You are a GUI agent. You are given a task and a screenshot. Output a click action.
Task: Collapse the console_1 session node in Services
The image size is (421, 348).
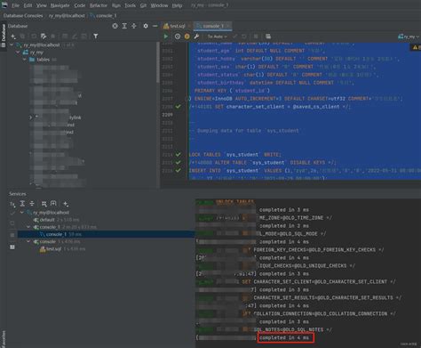pos(28,227)
